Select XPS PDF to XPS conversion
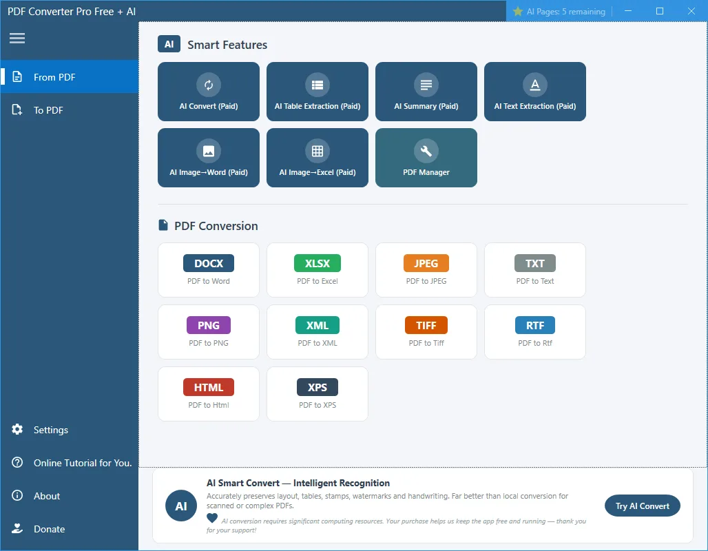708x551 pixels. pyautogui.click(x=317, y=394)
